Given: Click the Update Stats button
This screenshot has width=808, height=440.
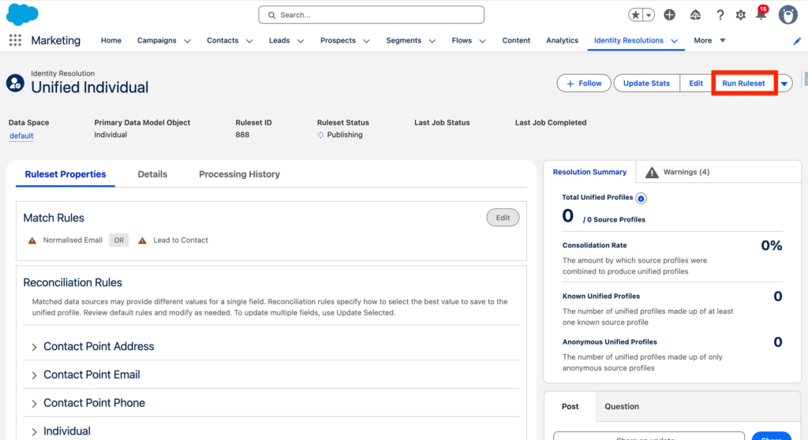Looking at the screenshot, I should 646,84.
